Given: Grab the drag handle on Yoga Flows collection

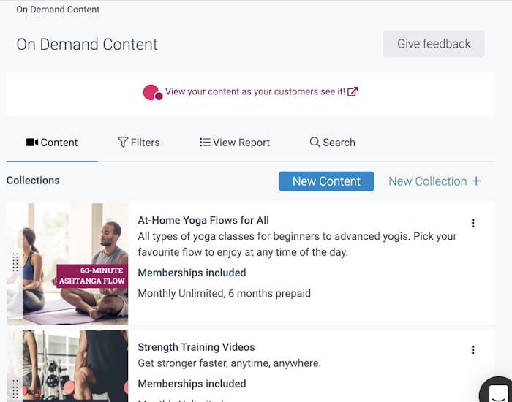Looking at the screenshot, I should click(x=15, y=262).
